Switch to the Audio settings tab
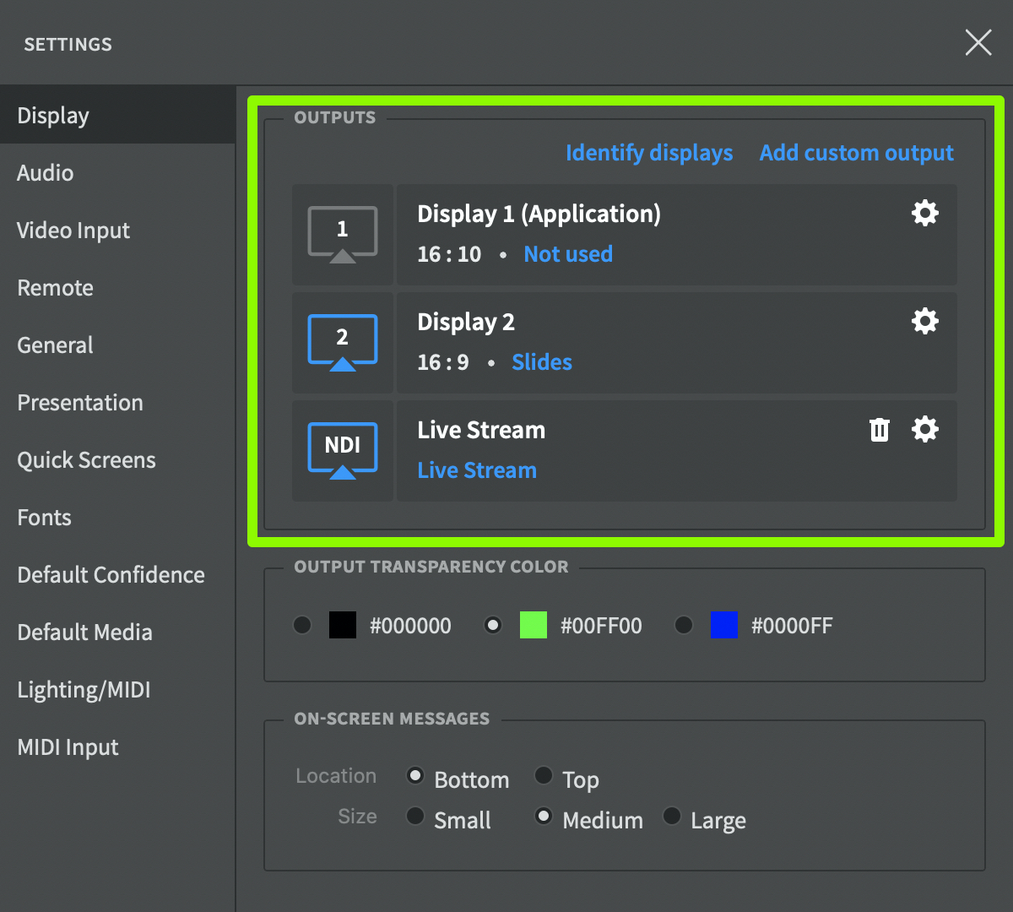 [x=46, y=173]
